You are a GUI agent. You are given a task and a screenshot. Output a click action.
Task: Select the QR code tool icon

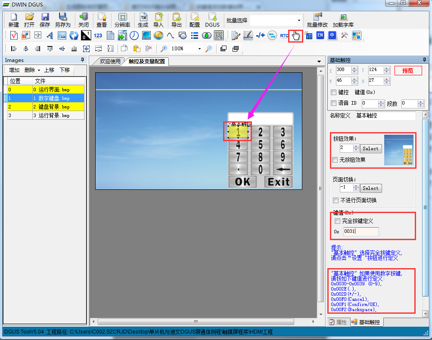pyautogui.click(x=219, y=36)
